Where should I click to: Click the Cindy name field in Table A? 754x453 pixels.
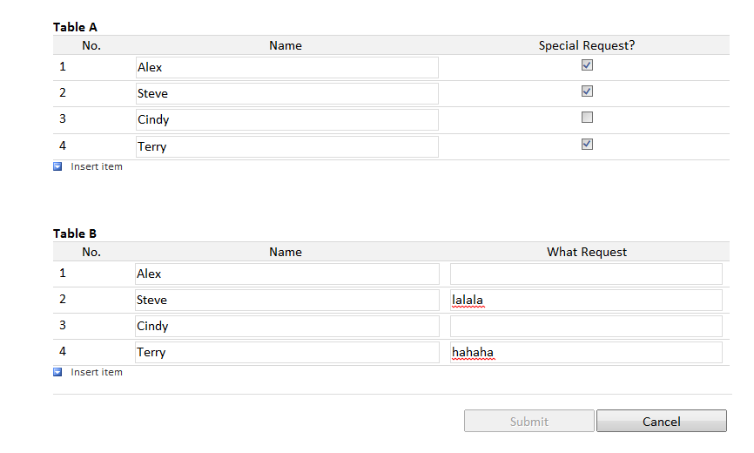pyautogui.click(x=286, y=119)
